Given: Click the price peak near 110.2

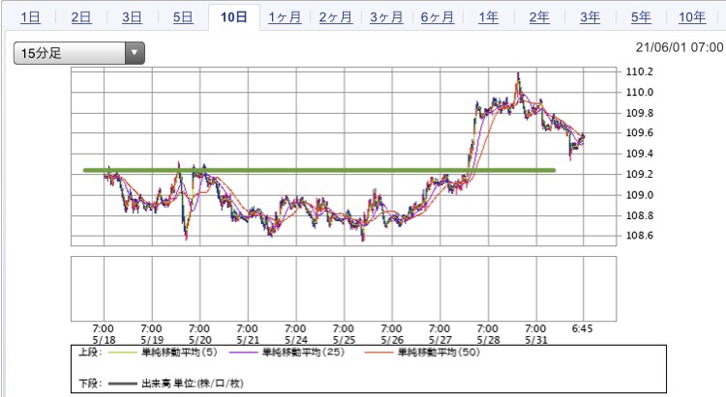Looking at the screenshot, I should 518,75.
